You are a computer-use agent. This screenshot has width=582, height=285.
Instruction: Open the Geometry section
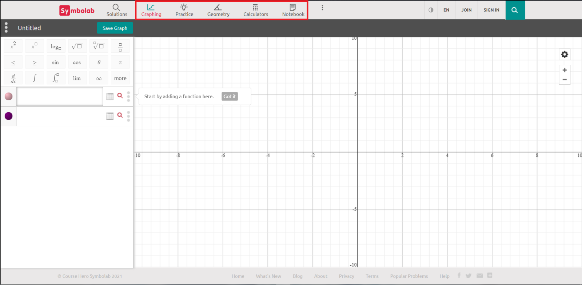point(218,10)
